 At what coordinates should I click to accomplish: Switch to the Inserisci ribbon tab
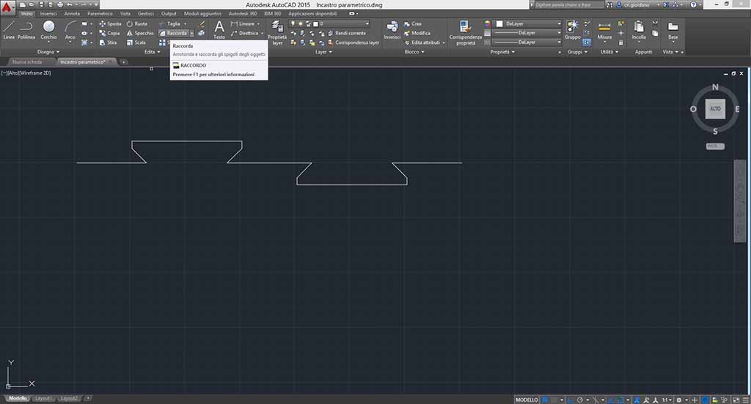click(48, 13)
